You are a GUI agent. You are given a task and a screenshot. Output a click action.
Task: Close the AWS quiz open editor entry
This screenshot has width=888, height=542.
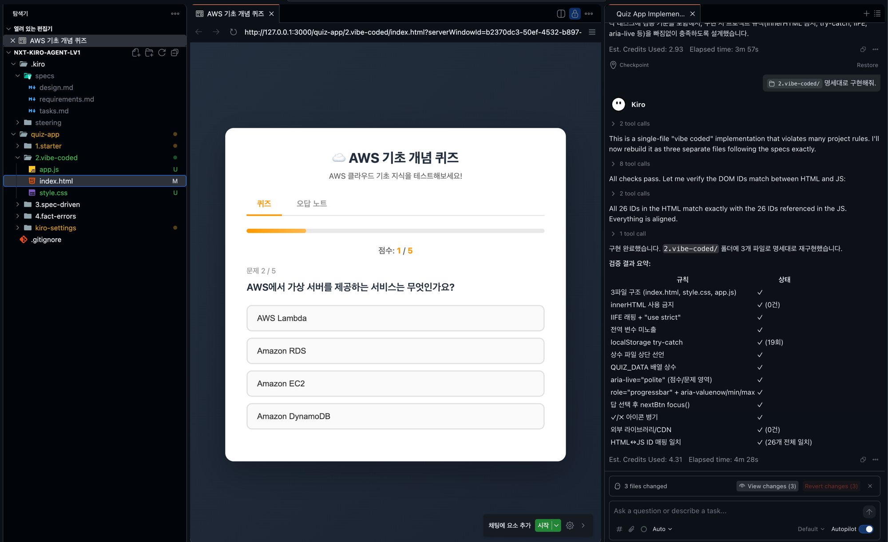13,40
